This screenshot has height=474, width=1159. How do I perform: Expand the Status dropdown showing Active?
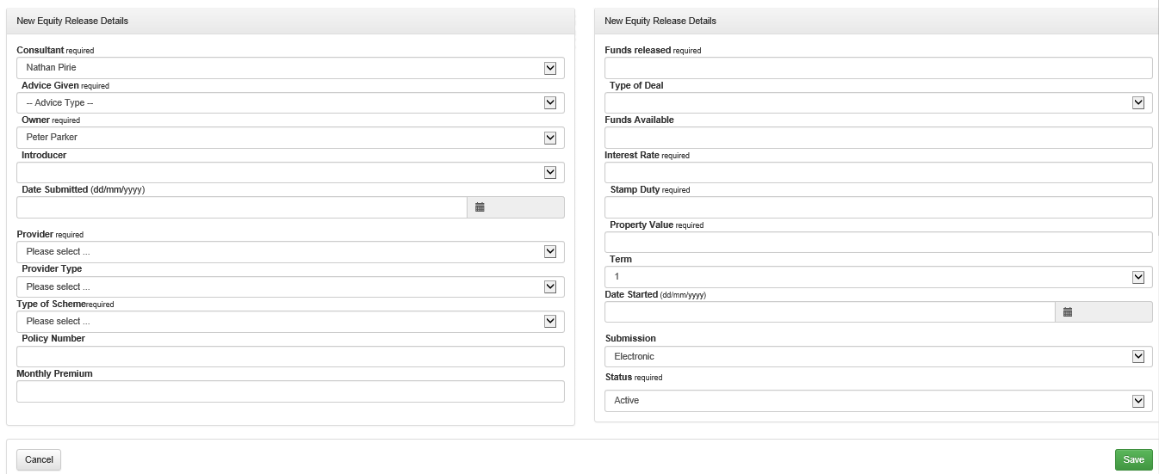point(878,401)
